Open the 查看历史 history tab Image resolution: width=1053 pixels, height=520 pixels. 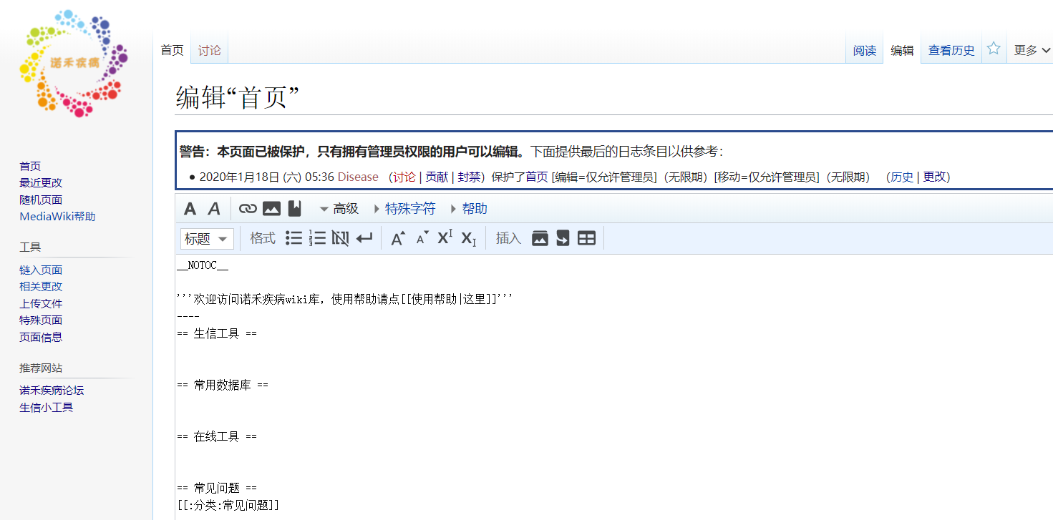(951, 50)
